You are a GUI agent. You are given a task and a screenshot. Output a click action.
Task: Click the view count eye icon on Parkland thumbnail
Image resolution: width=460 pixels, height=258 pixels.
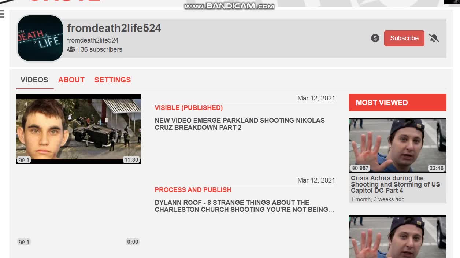point(22,160)
